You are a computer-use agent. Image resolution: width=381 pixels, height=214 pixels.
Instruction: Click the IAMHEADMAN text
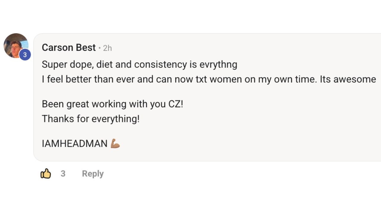74,144
